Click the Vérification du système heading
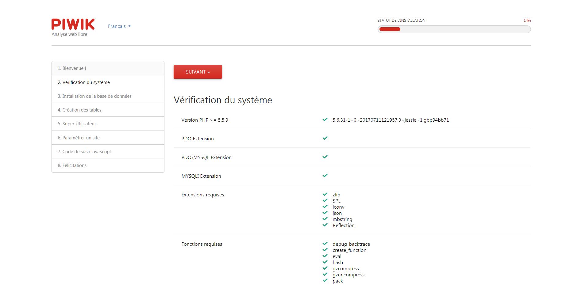Viewport: 581px width, 288px height. point(223,100)
